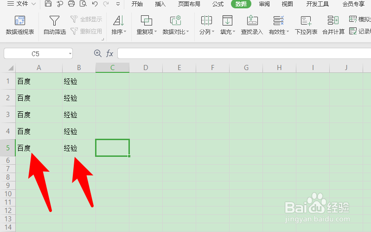Click the fx insert function icon

click(x=109, y=53)
